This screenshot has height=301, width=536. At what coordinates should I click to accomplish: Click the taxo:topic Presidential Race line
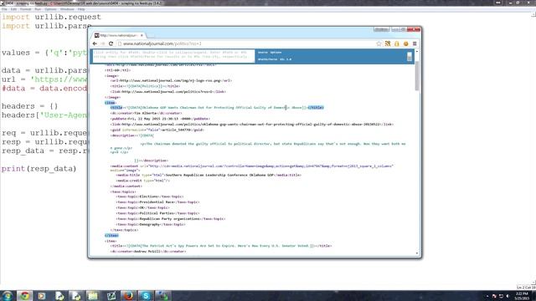tap(157, 202)
